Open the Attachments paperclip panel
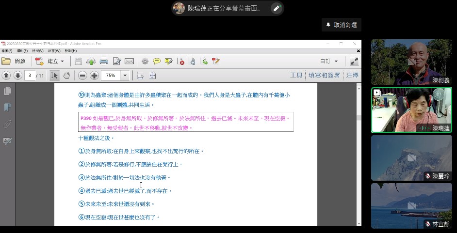457x233 pixels. point(7,124)
